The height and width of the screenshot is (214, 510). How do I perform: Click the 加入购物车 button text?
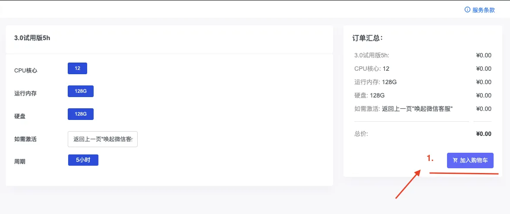click(474, 160)
